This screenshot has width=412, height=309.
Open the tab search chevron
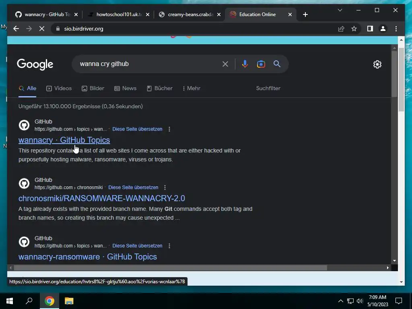click(340, 10)
